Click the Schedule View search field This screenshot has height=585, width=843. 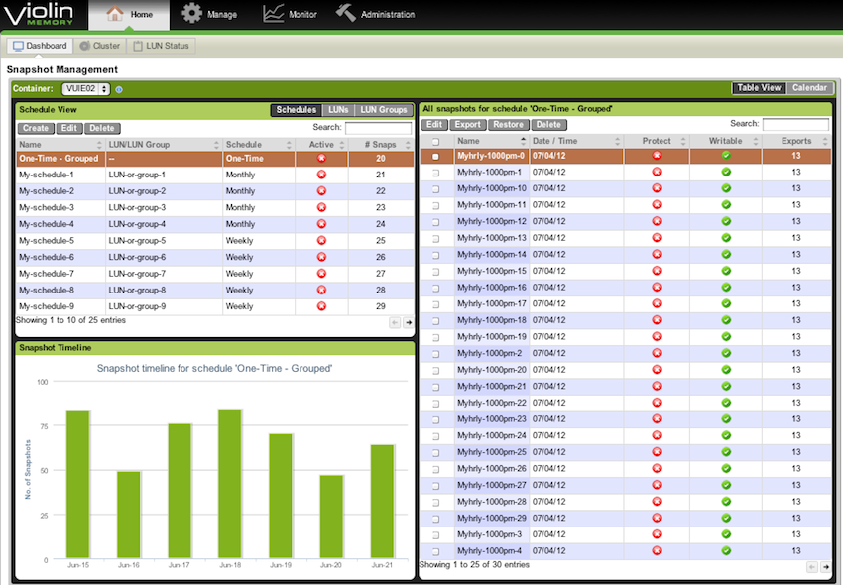(x=378, y=128)
